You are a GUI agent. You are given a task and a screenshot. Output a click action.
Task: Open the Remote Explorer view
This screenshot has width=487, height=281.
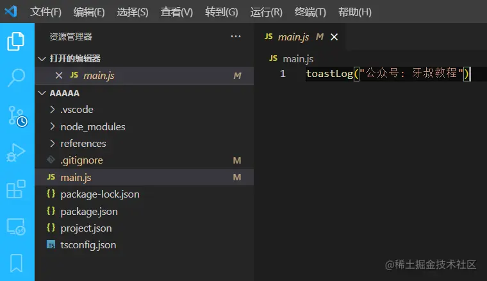tap(16, 226)
